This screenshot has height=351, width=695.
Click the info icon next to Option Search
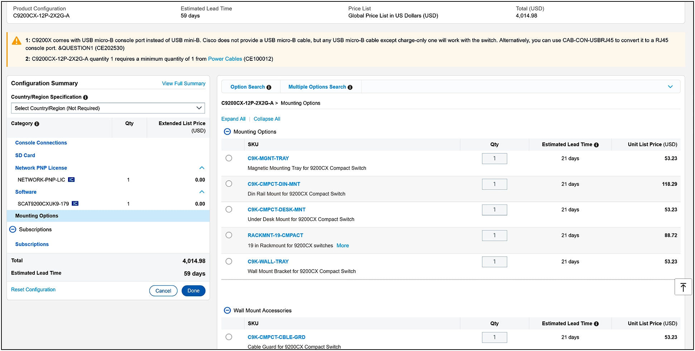click(269, 87)
